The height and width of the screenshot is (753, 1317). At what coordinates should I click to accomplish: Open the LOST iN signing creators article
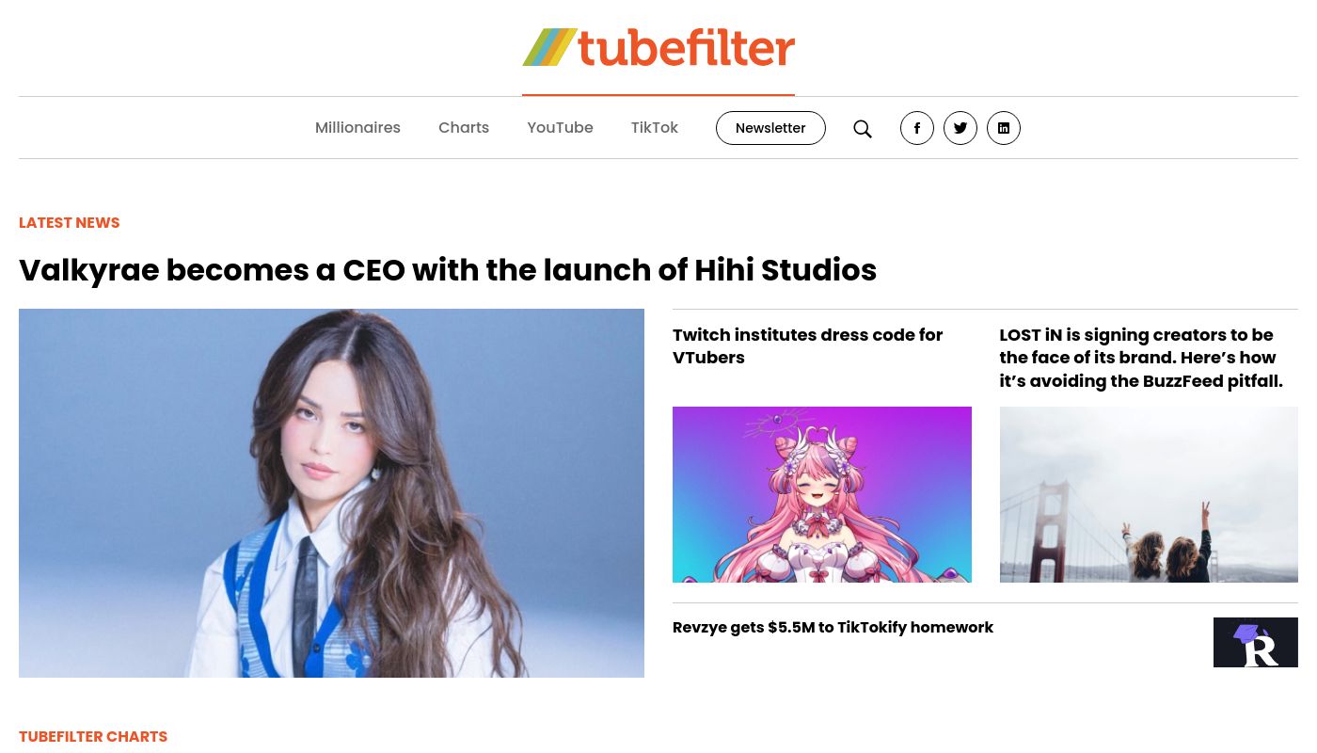click(1141, 358)
